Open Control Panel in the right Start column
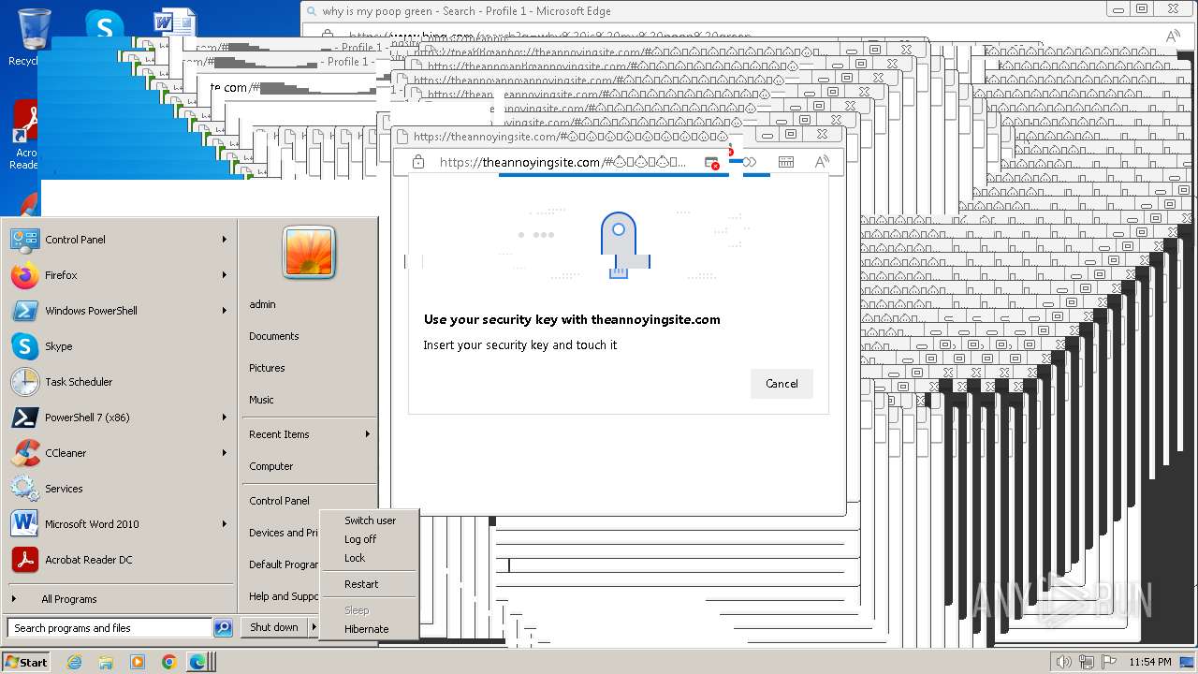The image size is (1198, 674). 279,501
